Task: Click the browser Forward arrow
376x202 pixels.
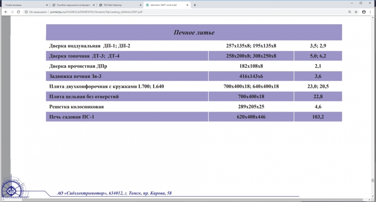Action: [x=12, y=12]
